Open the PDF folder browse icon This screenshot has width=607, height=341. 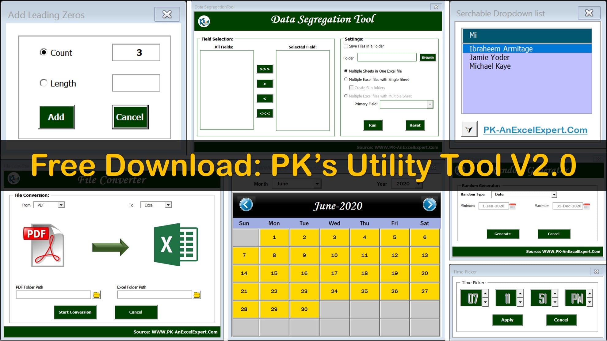coord(97,295)
